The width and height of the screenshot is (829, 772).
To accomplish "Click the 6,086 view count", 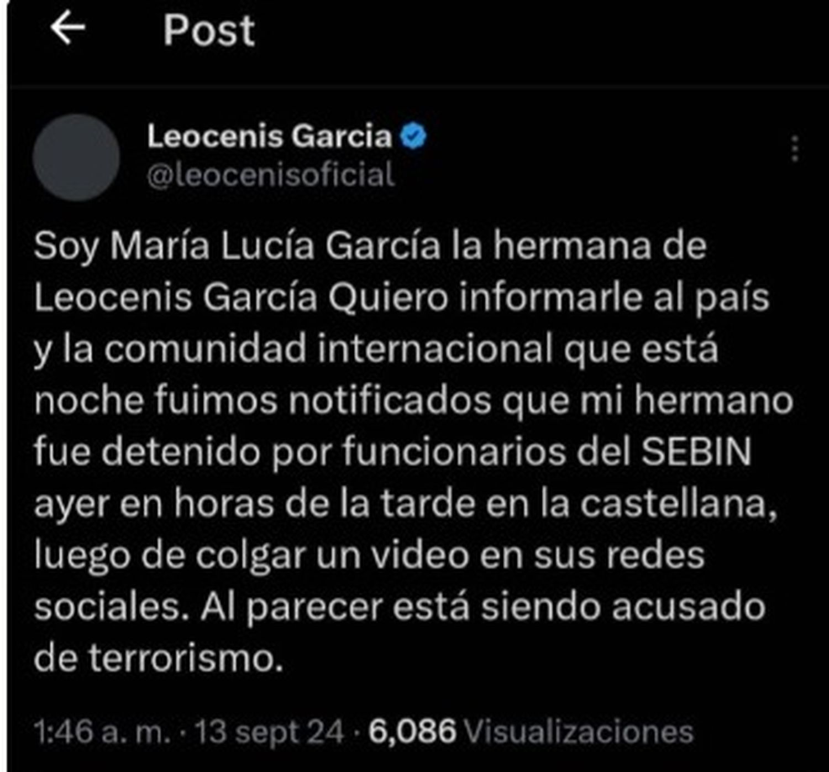I will pos(412,732).
